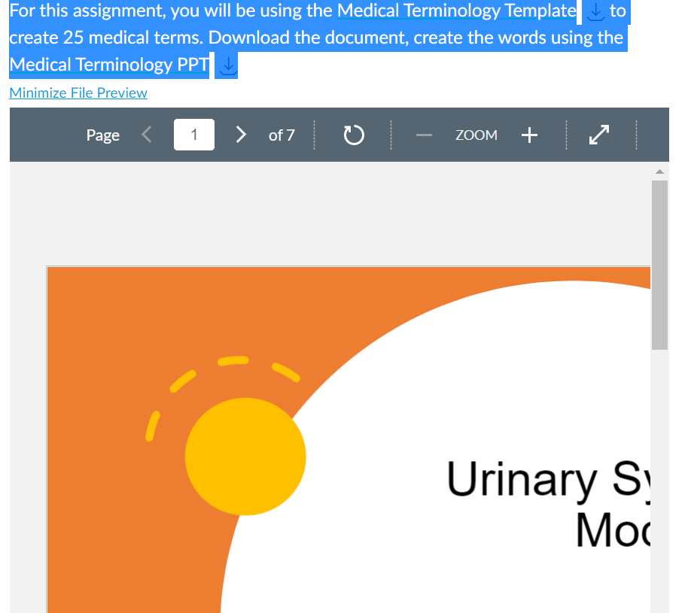This screenshot has width=691, height=613.
Task: Go to next page arrow
Action: click(241, 135)
